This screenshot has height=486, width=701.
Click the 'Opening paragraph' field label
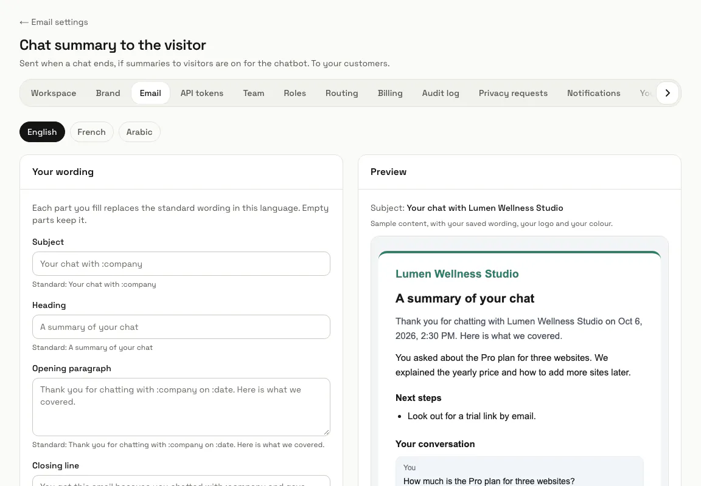72,368
